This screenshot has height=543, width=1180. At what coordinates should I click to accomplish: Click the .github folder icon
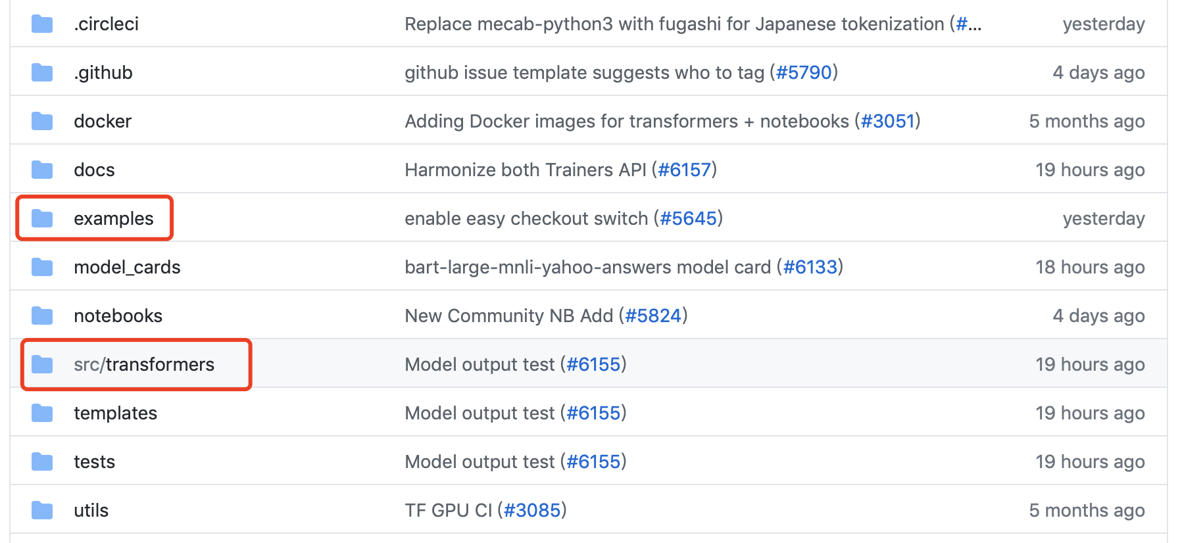coord(42,73)
